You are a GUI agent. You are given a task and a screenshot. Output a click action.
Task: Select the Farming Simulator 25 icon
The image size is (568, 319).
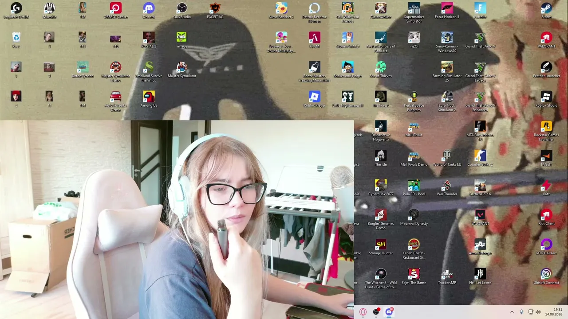pyautogui.click(x=447, y=72)
